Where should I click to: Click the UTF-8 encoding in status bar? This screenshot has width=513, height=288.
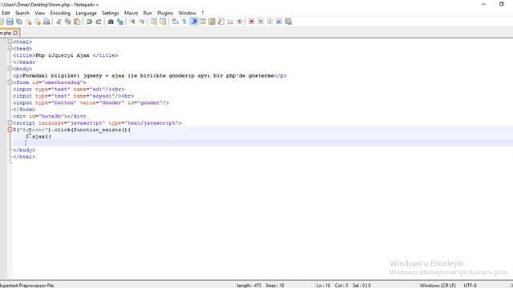[x=471, y=286]
